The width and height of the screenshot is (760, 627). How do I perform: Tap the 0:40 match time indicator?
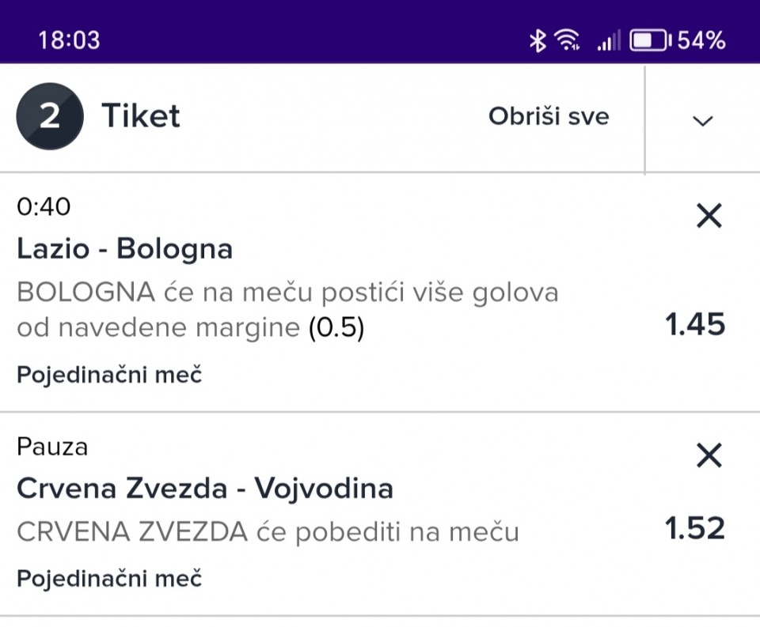(44, 207)
